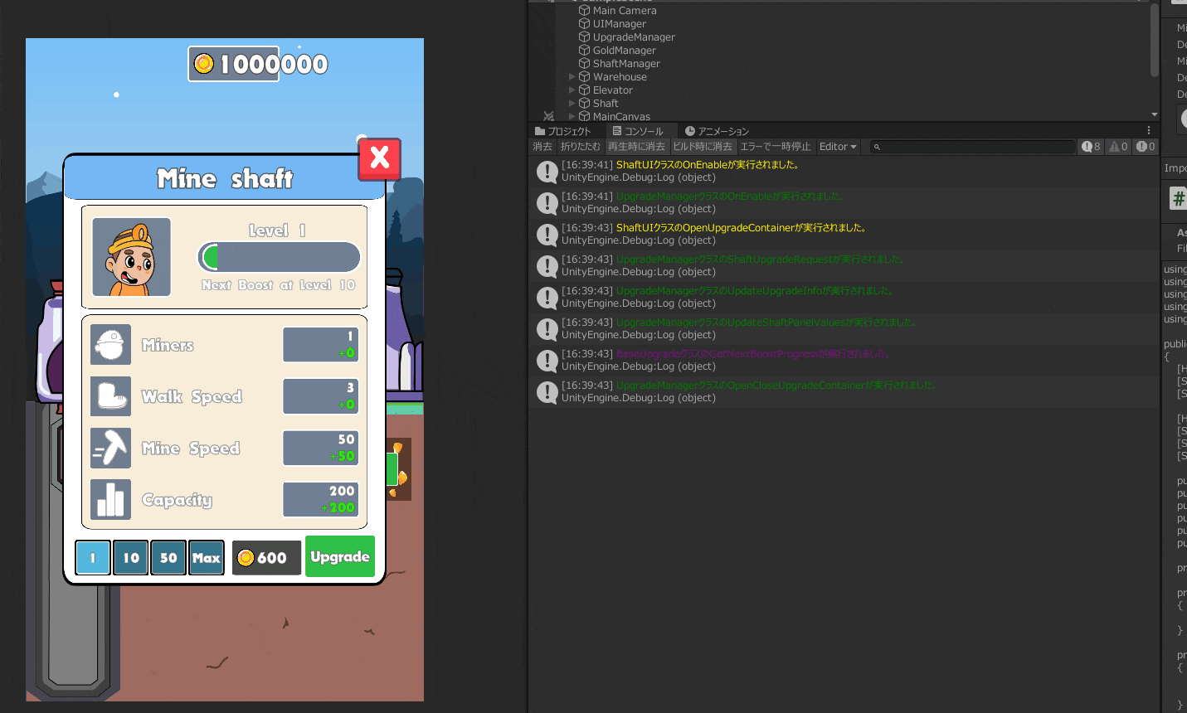Select the ShaftUI OnEnable log entry
The width and height of the screenshot is (1187, 713).
(x=844, y=172)
